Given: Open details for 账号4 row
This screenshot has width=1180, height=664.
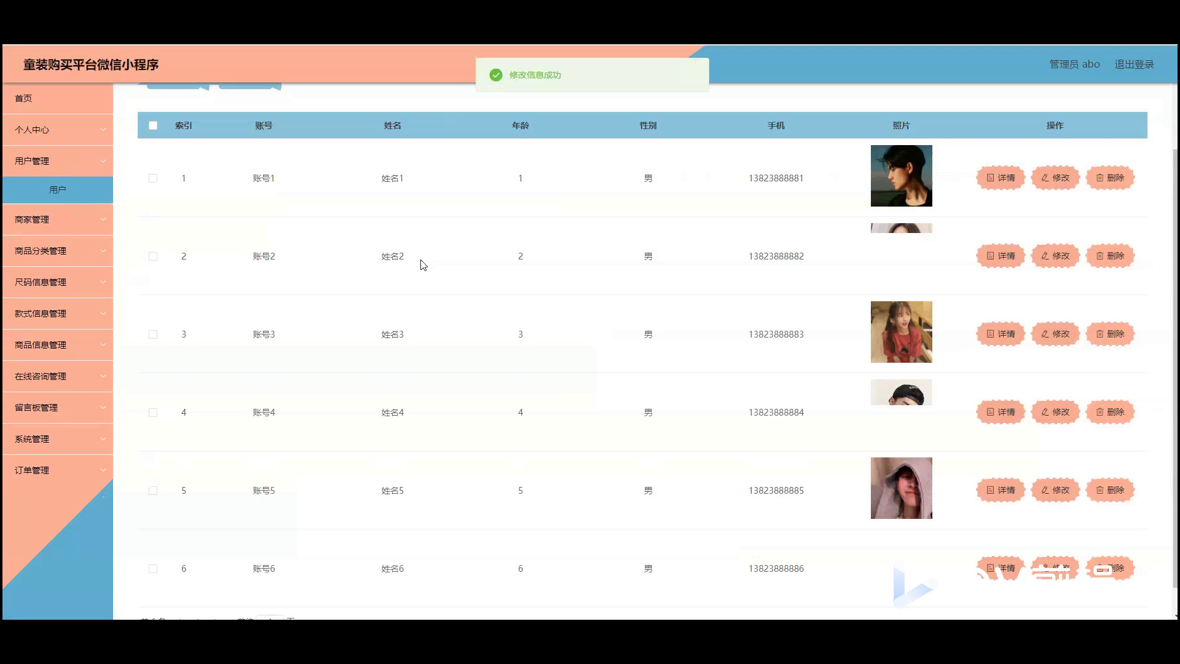Looking at the screenshot, I should pyautogui.click(x=1001, y=412).
